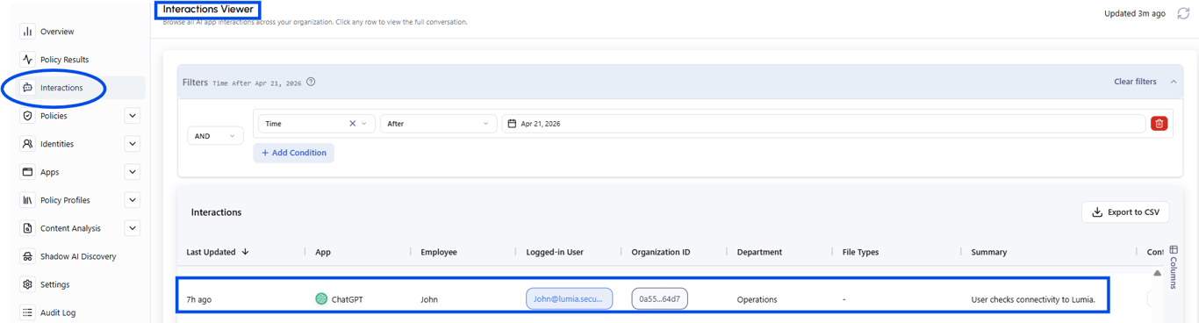Open the Audit Log page
This screenshot has width=1199, height=323.
58,312
